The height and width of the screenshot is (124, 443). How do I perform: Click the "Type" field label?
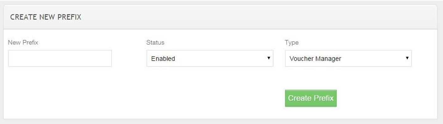coord(292,42)
